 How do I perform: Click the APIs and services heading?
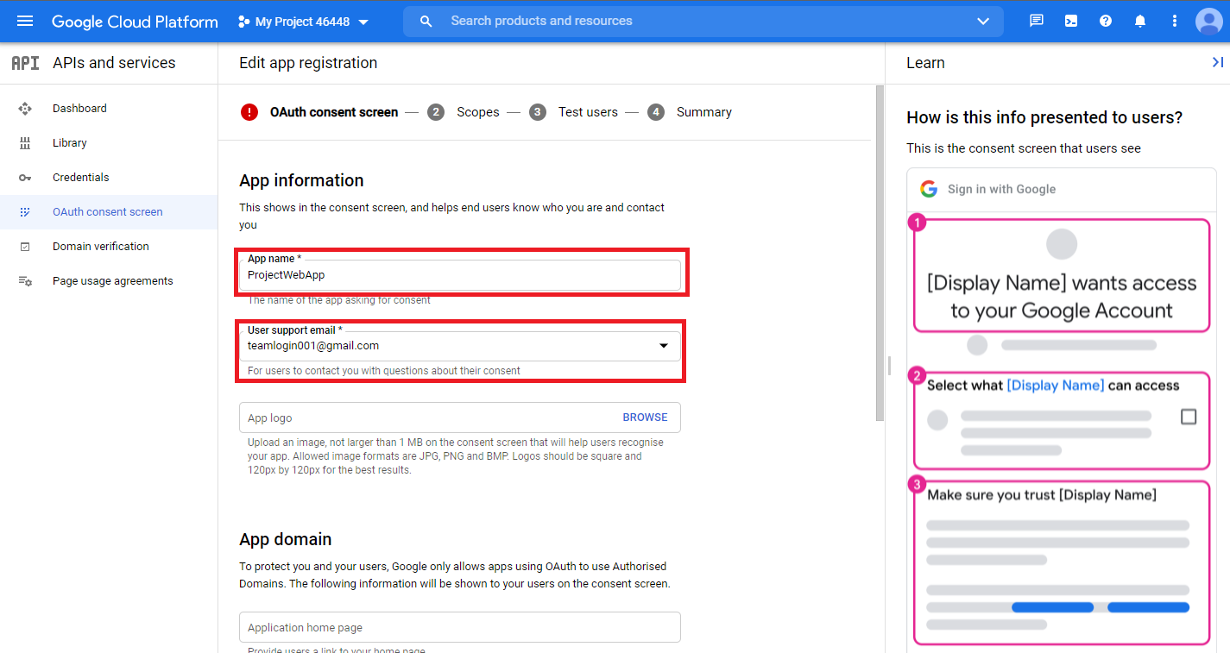click(114, 63)
